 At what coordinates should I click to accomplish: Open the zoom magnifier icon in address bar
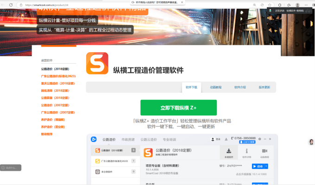point(254,5)
